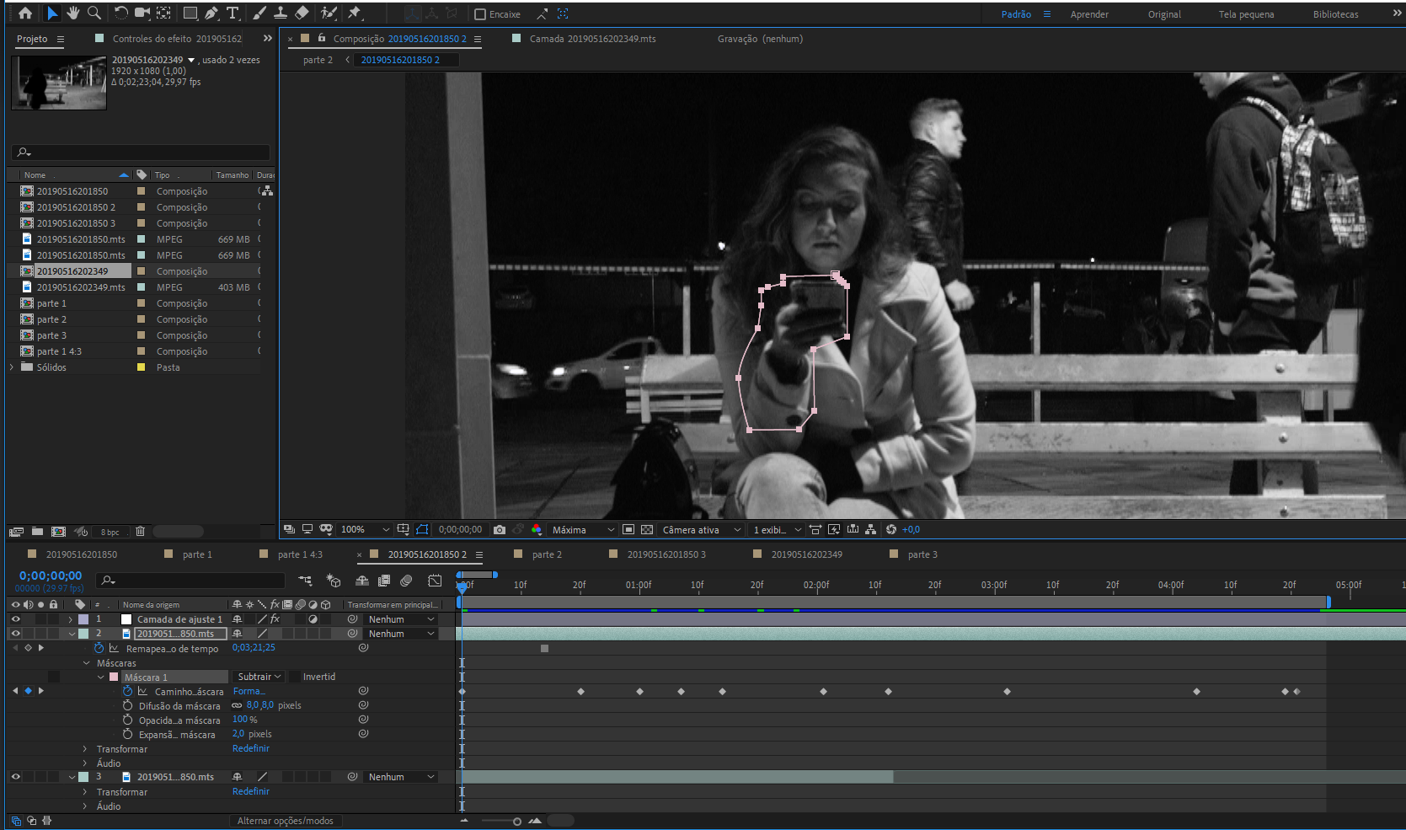1406x830 pixels.
Task: Click the pink Máscara 1 color swatch
Action: pyautogui.click(x=114, y=677)
